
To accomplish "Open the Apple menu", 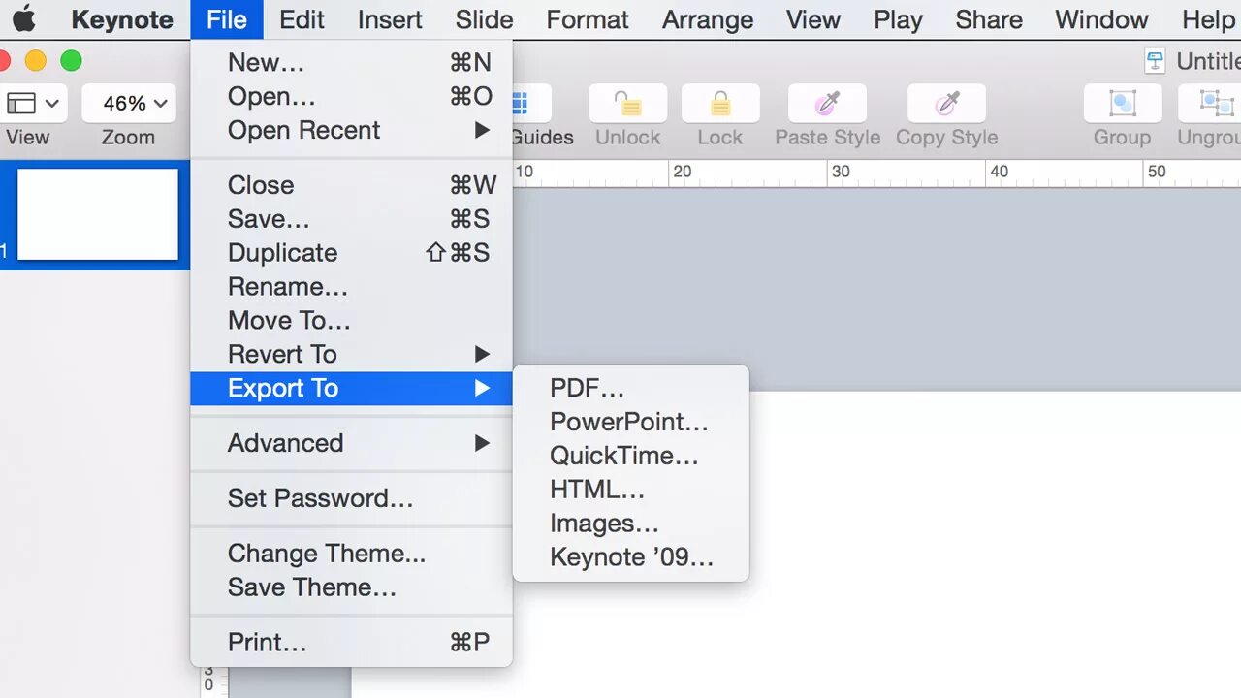I will pyautogui.click(x=23, y=18).
